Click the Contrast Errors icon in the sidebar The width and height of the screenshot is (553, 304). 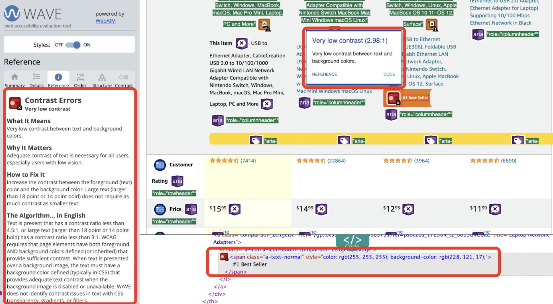click(15, 104)
